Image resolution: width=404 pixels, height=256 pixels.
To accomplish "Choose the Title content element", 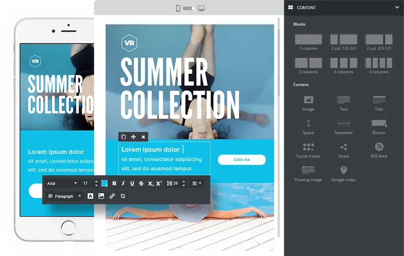I will pos(379,104).
